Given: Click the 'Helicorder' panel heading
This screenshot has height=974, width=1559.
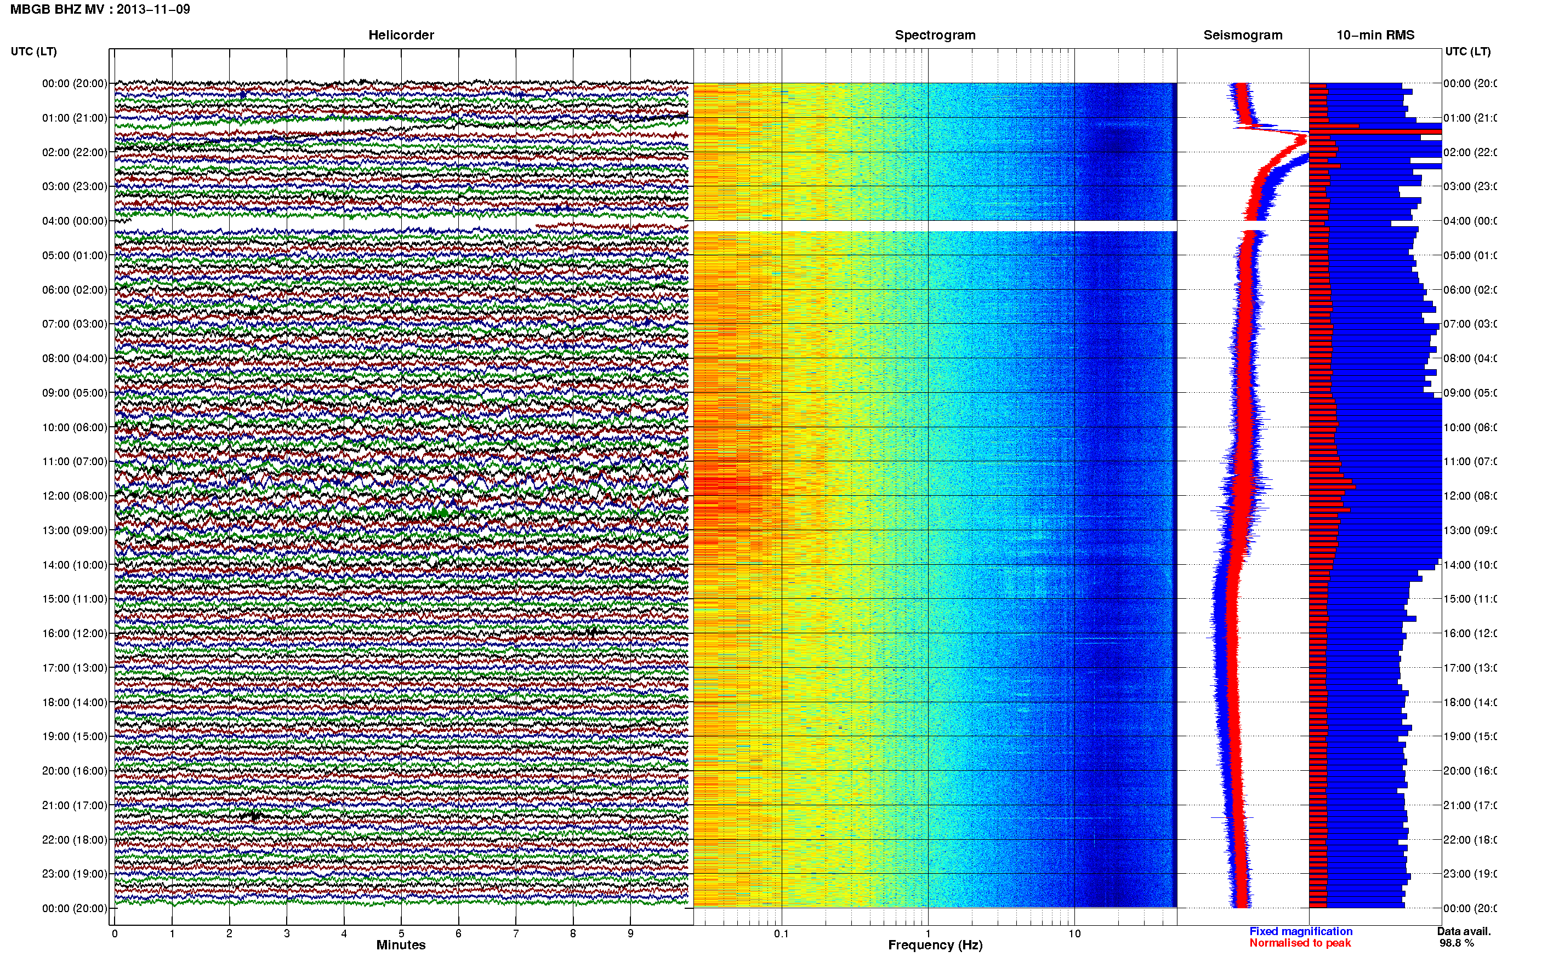Looking at the screenshot, I should [x=401, y=35].
